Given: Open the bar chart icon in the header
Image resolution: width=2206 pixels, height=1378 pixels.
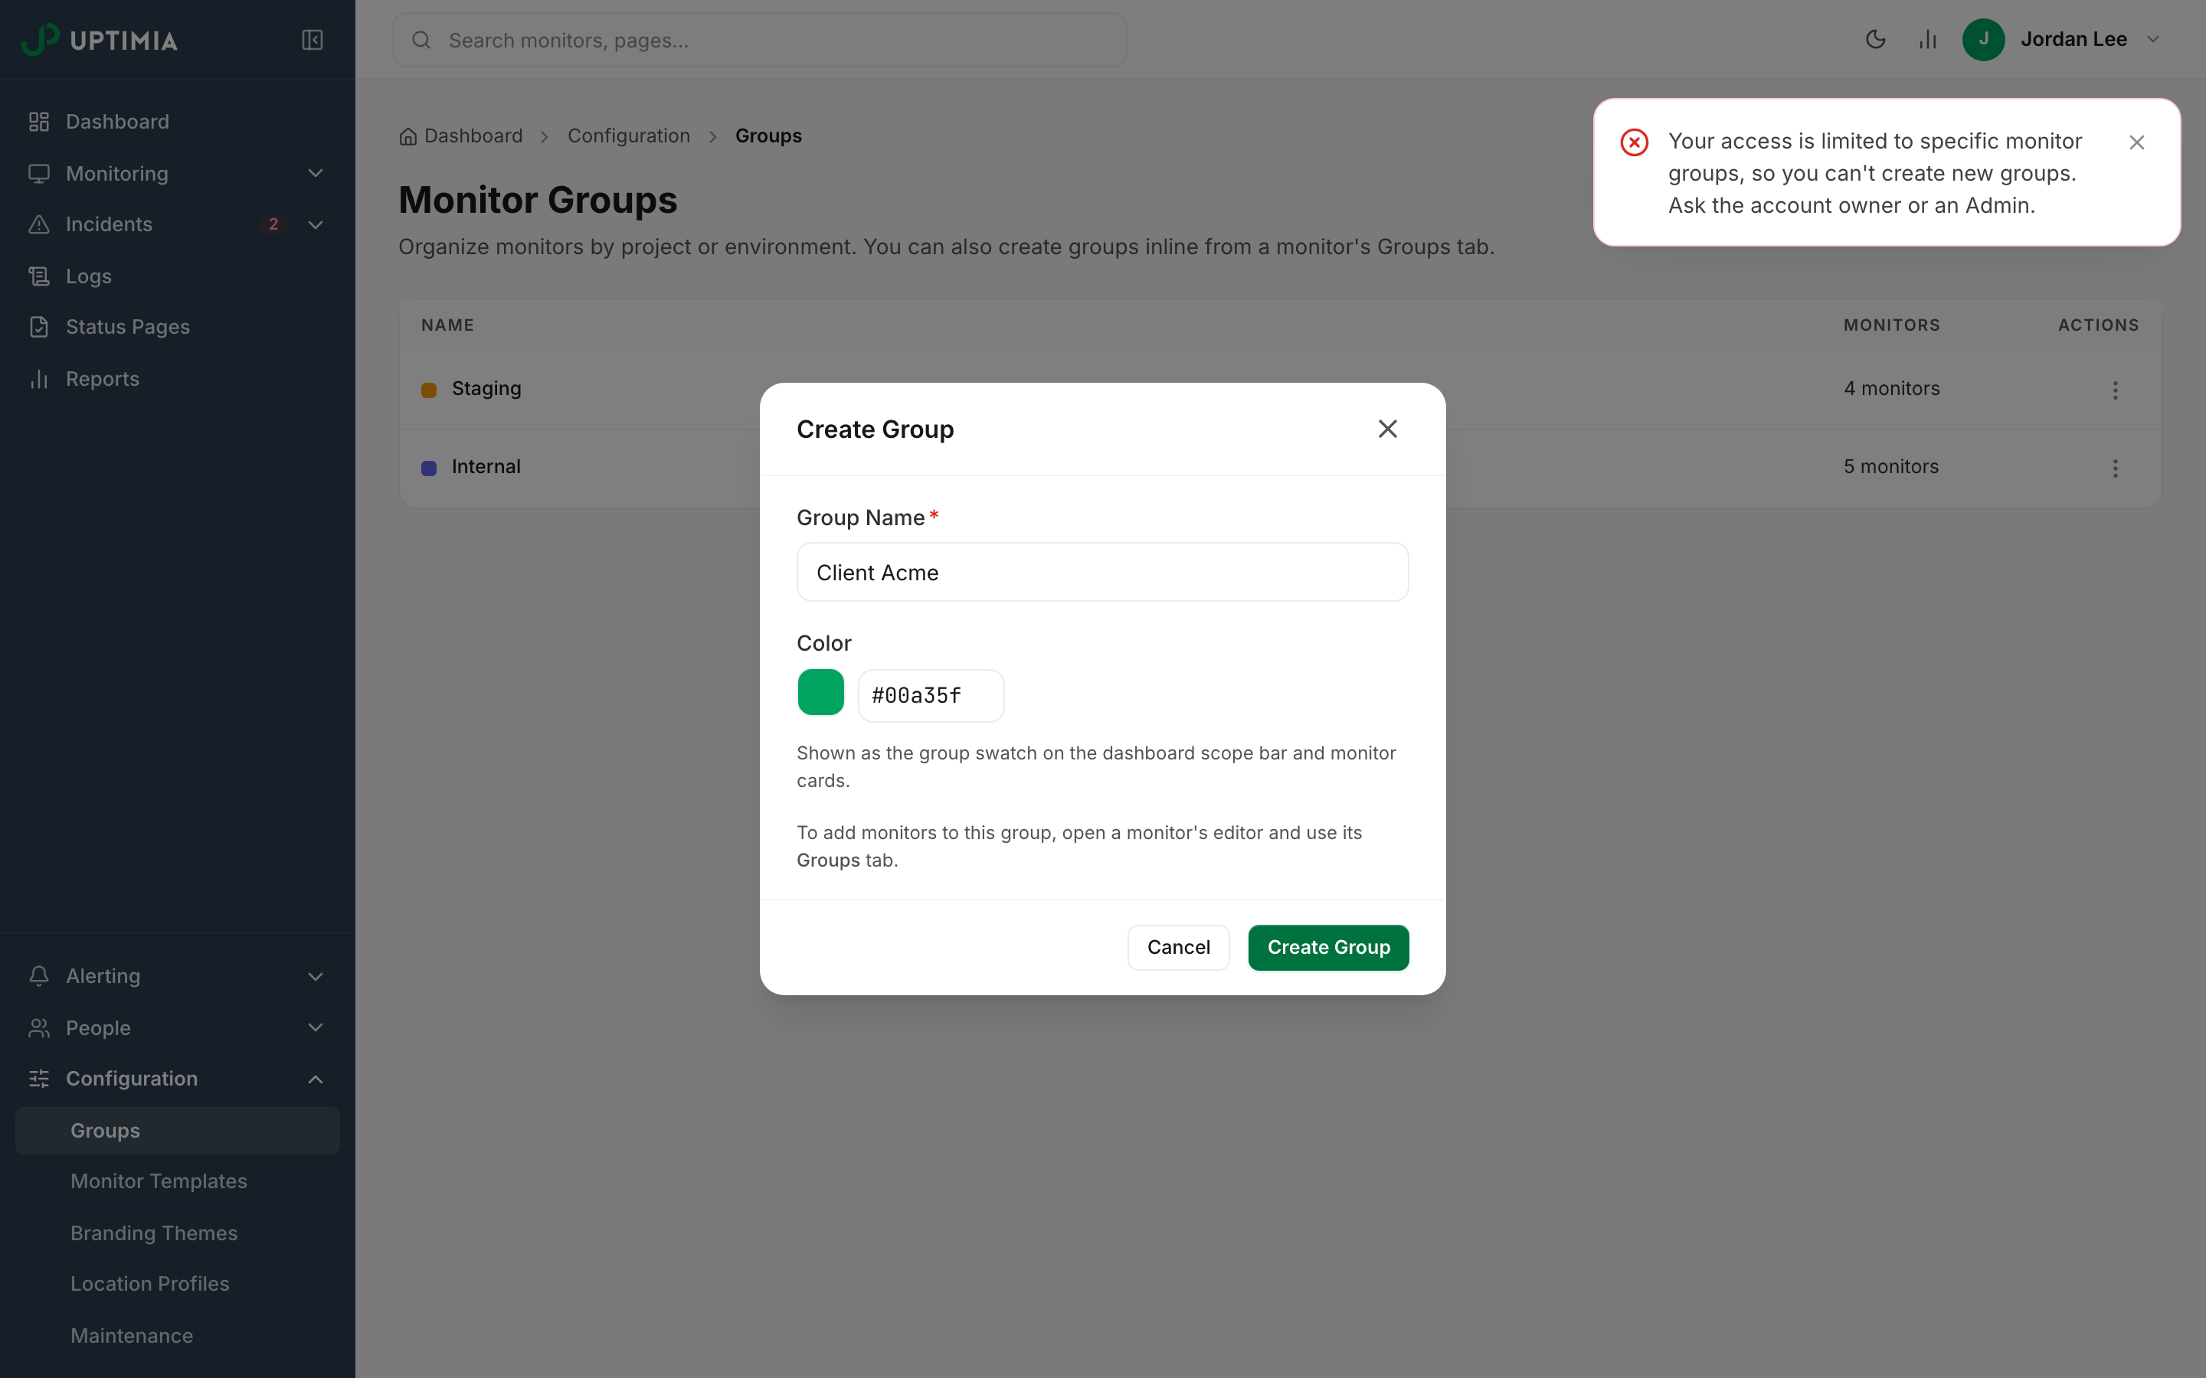Looking at the screenshot, I should pyautogui.click(x=1927, y=39).
